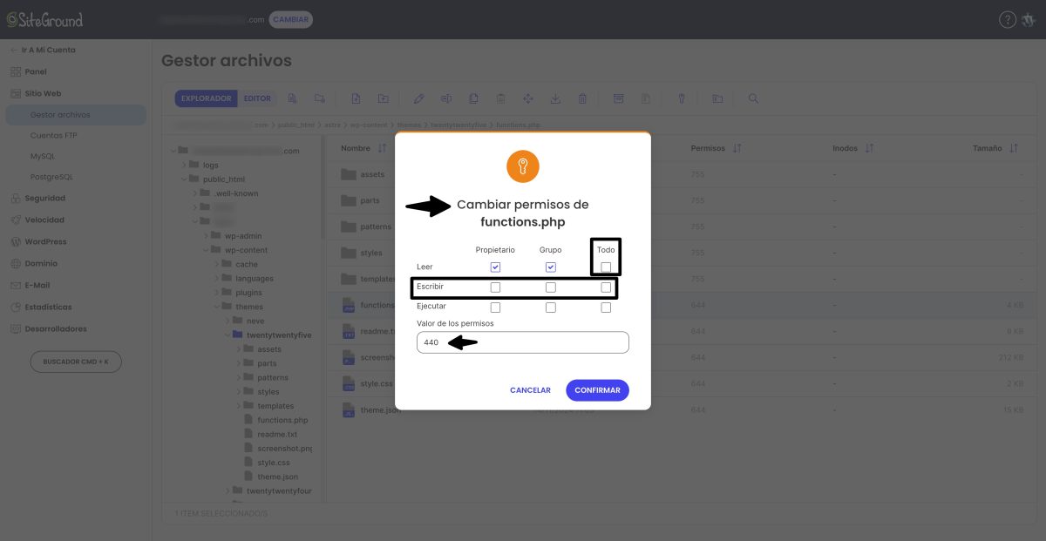The width and height of the screenshot is (1046, 541).
Task: Expand the wp-admin folder chevron
Action: (206, 236)
